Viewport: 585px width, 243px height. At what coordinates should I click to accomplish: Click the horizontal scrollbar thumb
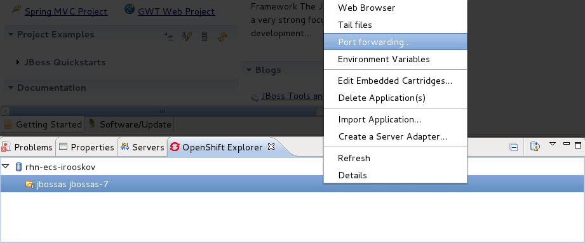pos(163,111)
